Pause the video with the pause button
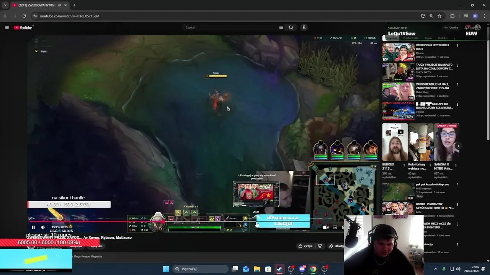The image size is (490, 275). coord(33,227)
